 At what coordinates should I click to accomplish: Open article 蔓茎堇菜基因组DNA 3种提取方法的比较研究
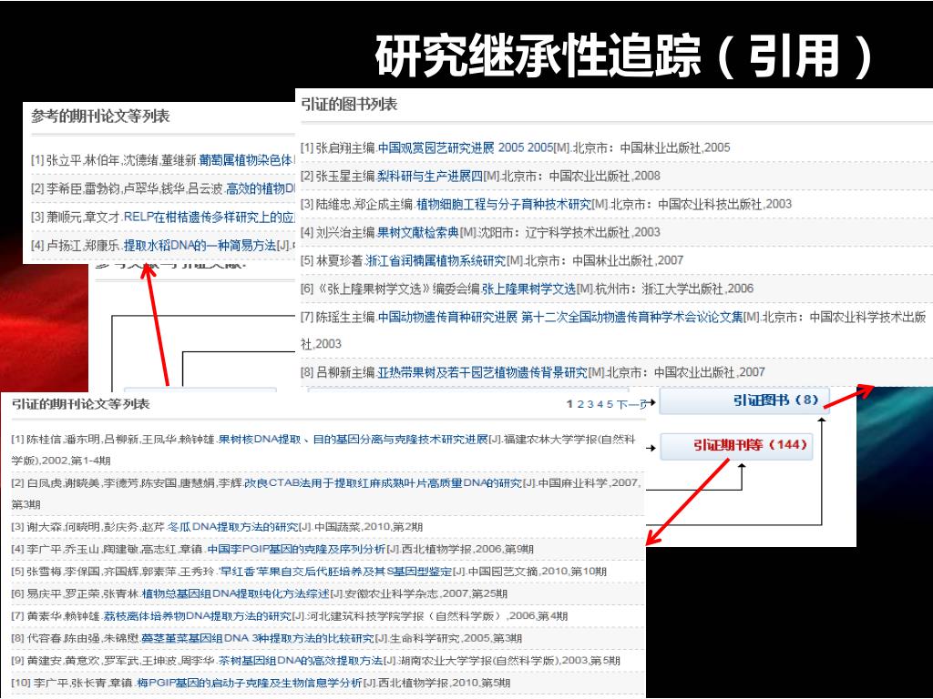257,638
